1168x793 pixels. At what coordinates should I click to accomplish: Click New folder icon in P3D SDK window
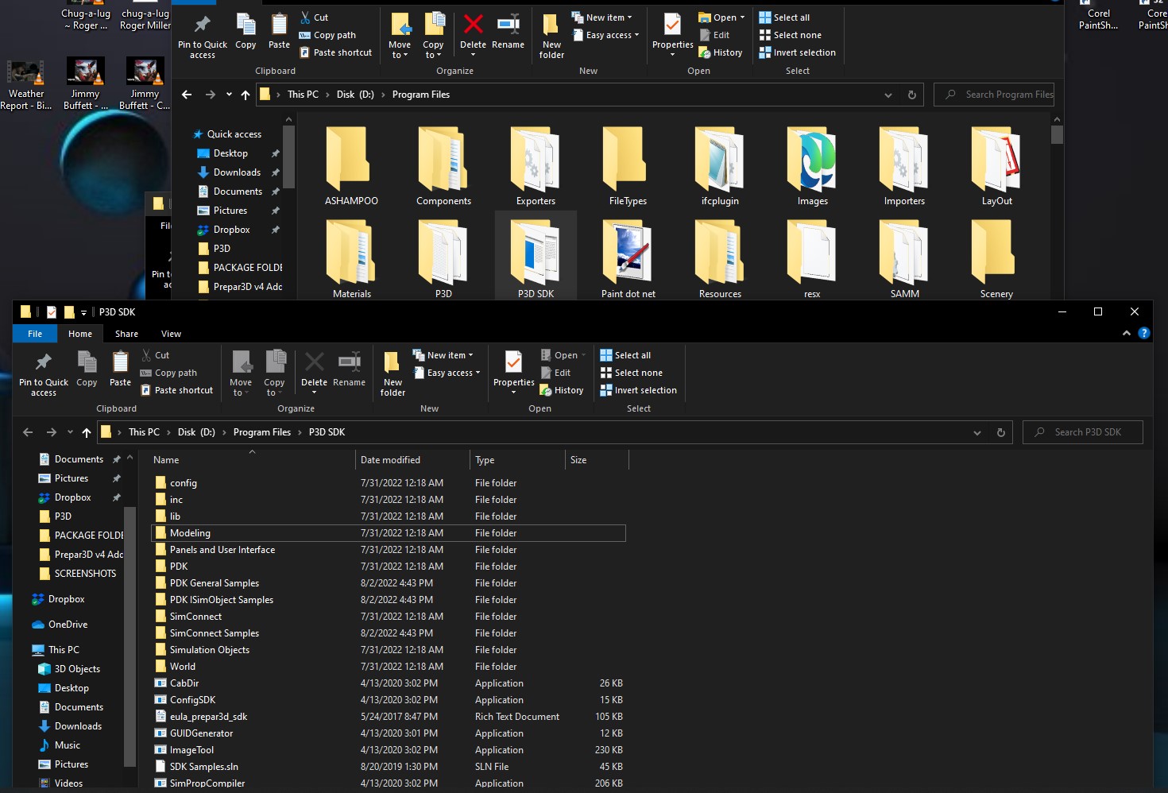pos(393,364)
